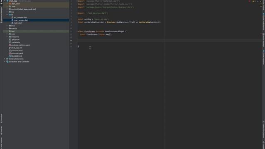Expand External Libraries node arrow
Viewport: 265px width, 149px height.
[5, 59]
